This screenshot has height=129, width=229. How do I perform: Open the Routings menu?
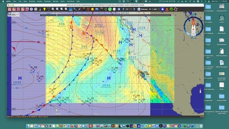(x=32, y=1)
